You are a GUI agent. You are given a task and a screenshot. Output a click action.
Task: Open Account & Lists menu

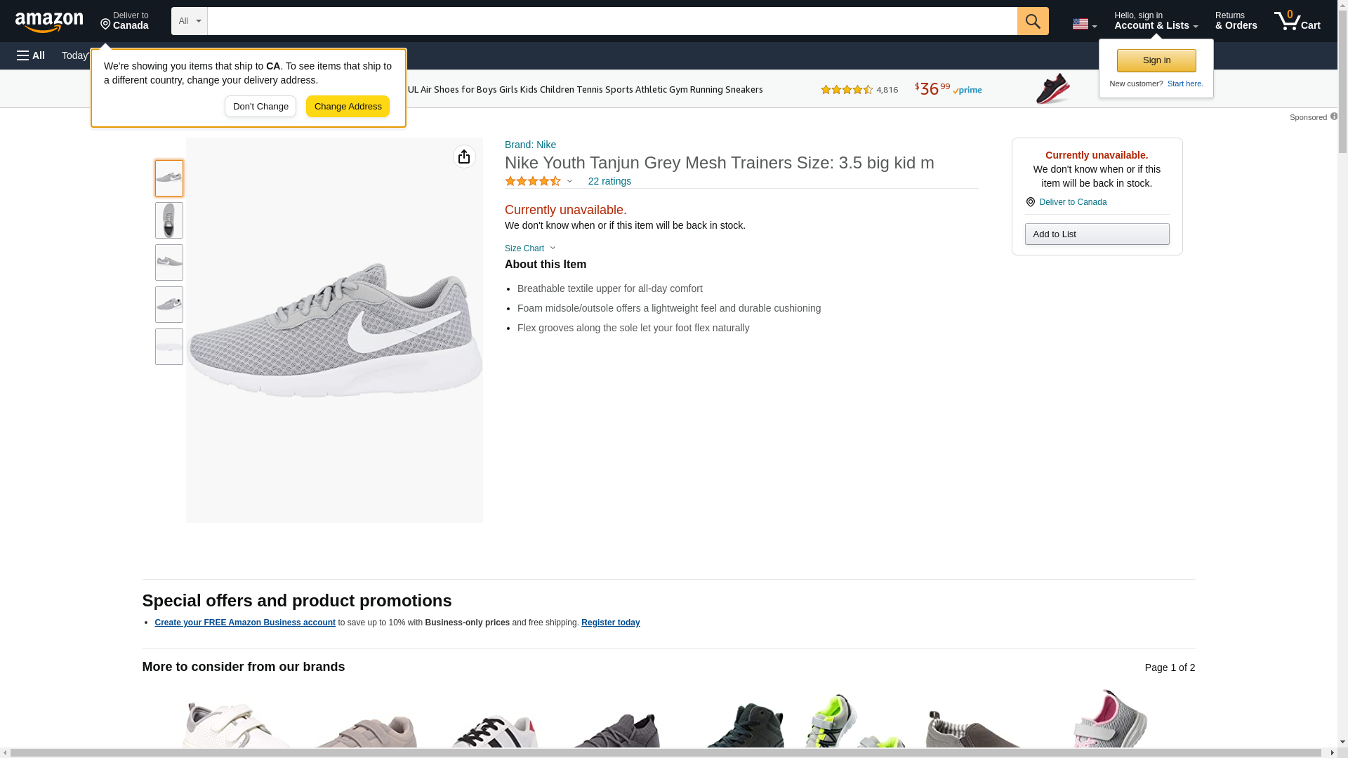(x=1156, y=21)
